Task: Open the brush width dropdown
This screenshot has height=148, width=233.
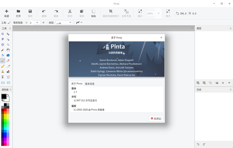Action: 37,22
